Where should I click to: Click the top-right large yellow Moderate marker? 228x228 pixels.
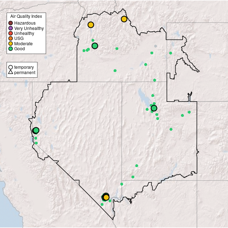[x=124, y=19]
